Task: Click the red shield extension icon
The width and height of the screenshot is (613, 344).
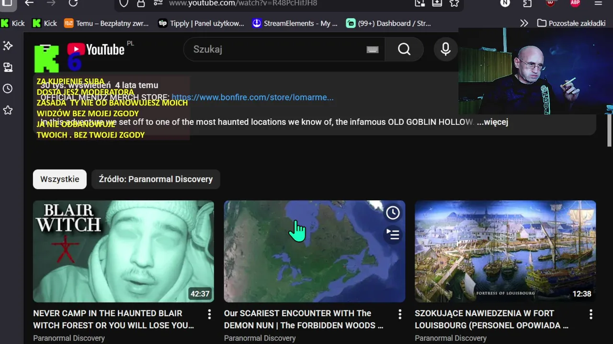Action: point(551,3)
